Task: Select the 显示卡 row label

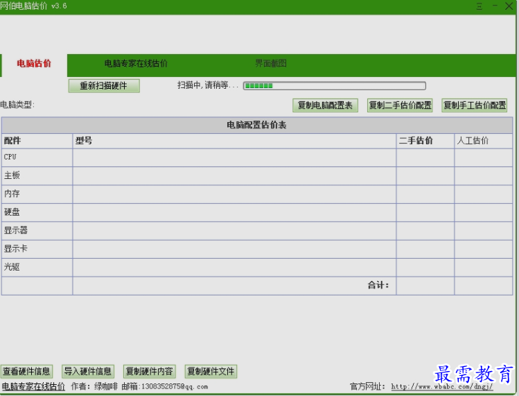Action: click(15, 248)
